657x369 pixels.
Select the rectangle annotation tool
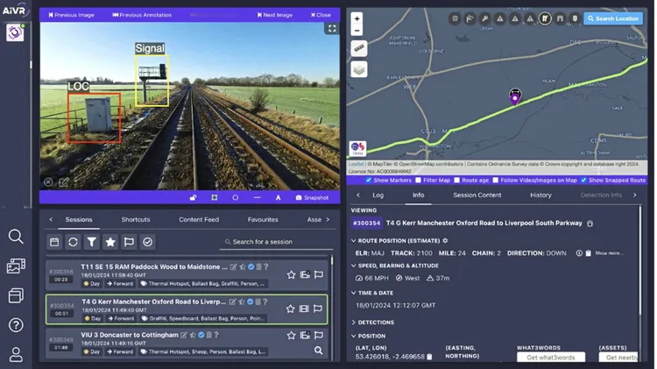click(215, 197)
